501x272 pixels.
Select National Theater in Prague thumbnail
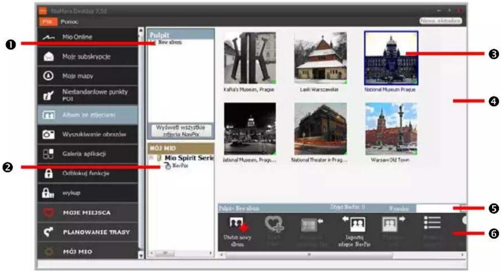click(x=321, y=129)
